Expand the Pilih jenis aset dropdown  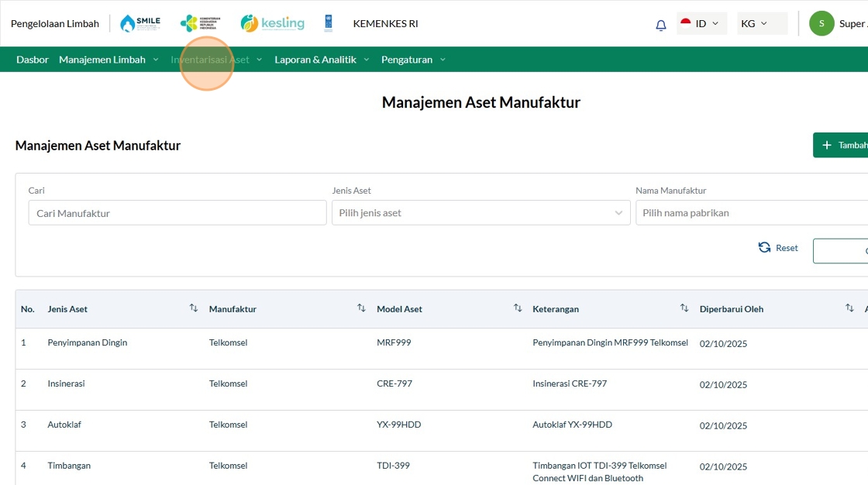click(480, 213)
